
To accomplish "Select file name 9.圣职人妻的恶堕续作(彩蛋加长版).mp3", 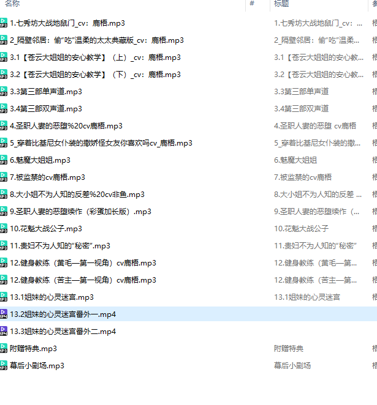I will click(80, 212).
